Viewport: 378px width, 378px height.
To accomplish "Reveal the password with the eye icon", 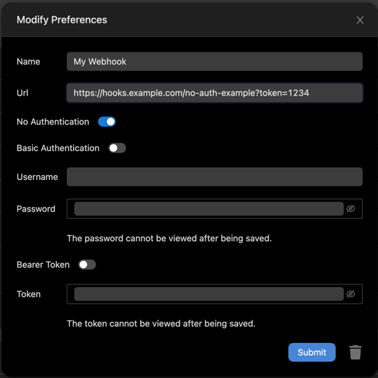I will (351, 209).
